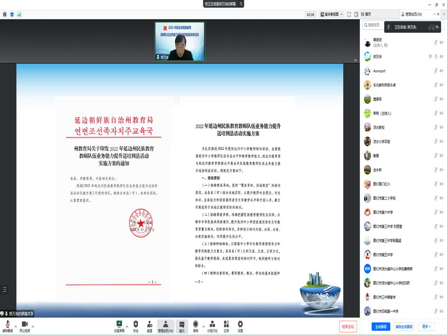This screenshot has width=447, height=335.
Task: Toggle 图们市第六中学 microphone icon
Action: point(436,212)
